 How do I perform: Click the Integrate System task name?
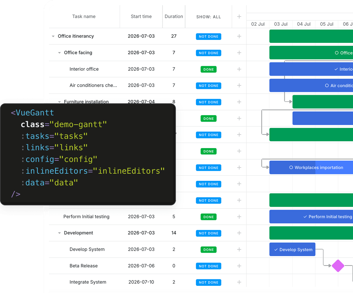point(88,282)
